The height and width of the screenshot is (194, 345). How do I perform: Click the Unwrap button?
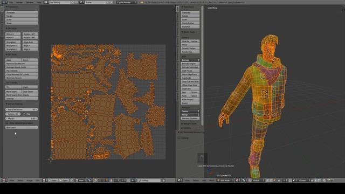coord(22,99)
